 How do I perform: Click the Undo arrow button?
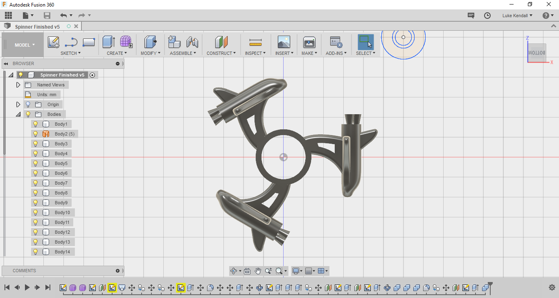click(x=63, y=16)
